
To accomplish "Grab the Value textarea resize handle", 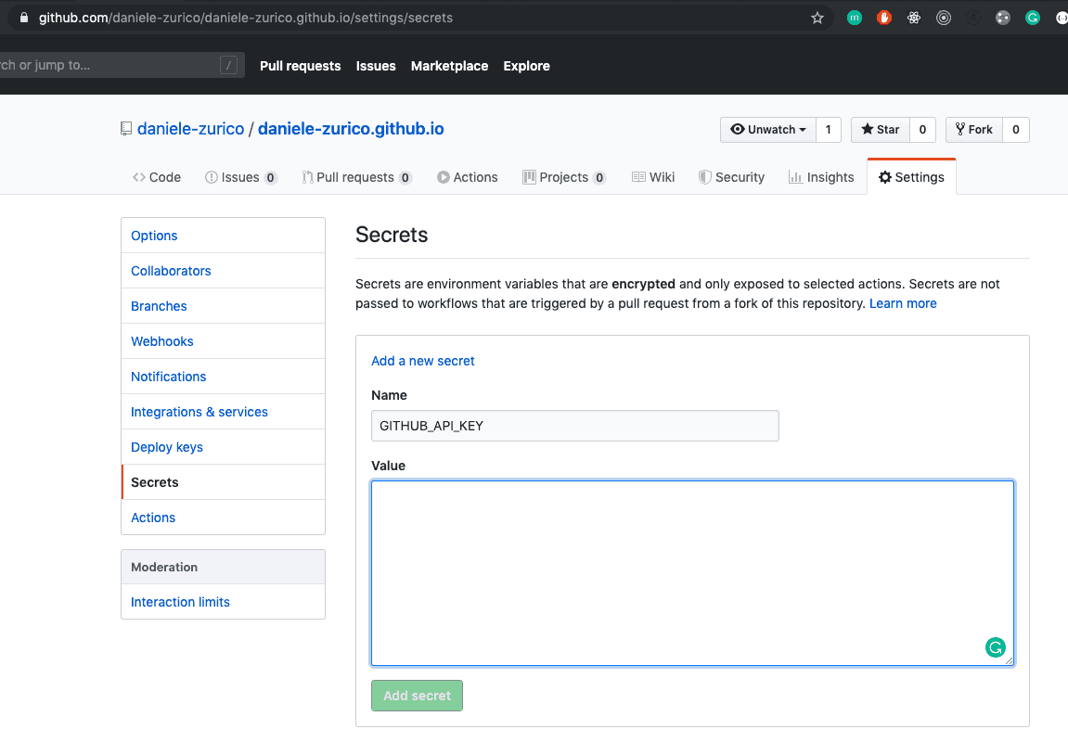I will (x=1009, y=660).
